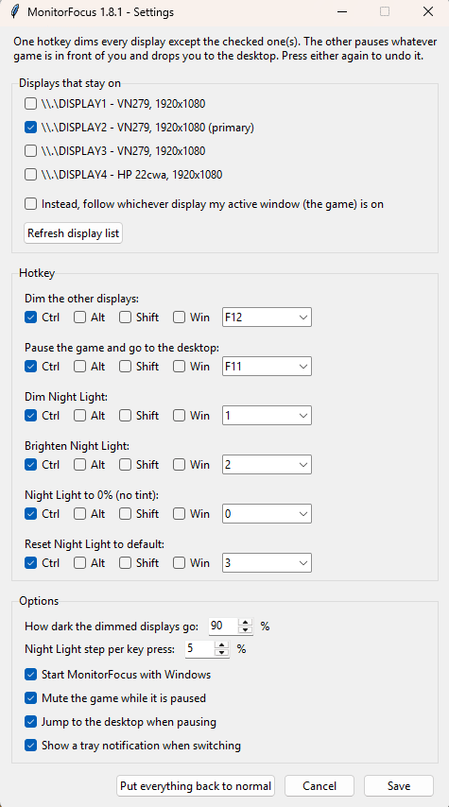Click Refresh display list button
Screen dimensions: 449x807
[73, 233]
